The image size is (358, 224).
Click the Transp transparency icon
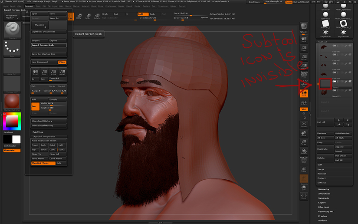[x=304, y=169]
